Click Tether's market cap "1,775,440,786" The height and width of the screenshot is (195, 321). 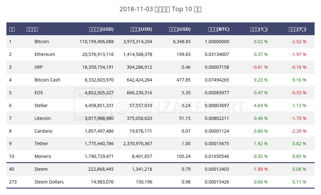tap(99, 144)
